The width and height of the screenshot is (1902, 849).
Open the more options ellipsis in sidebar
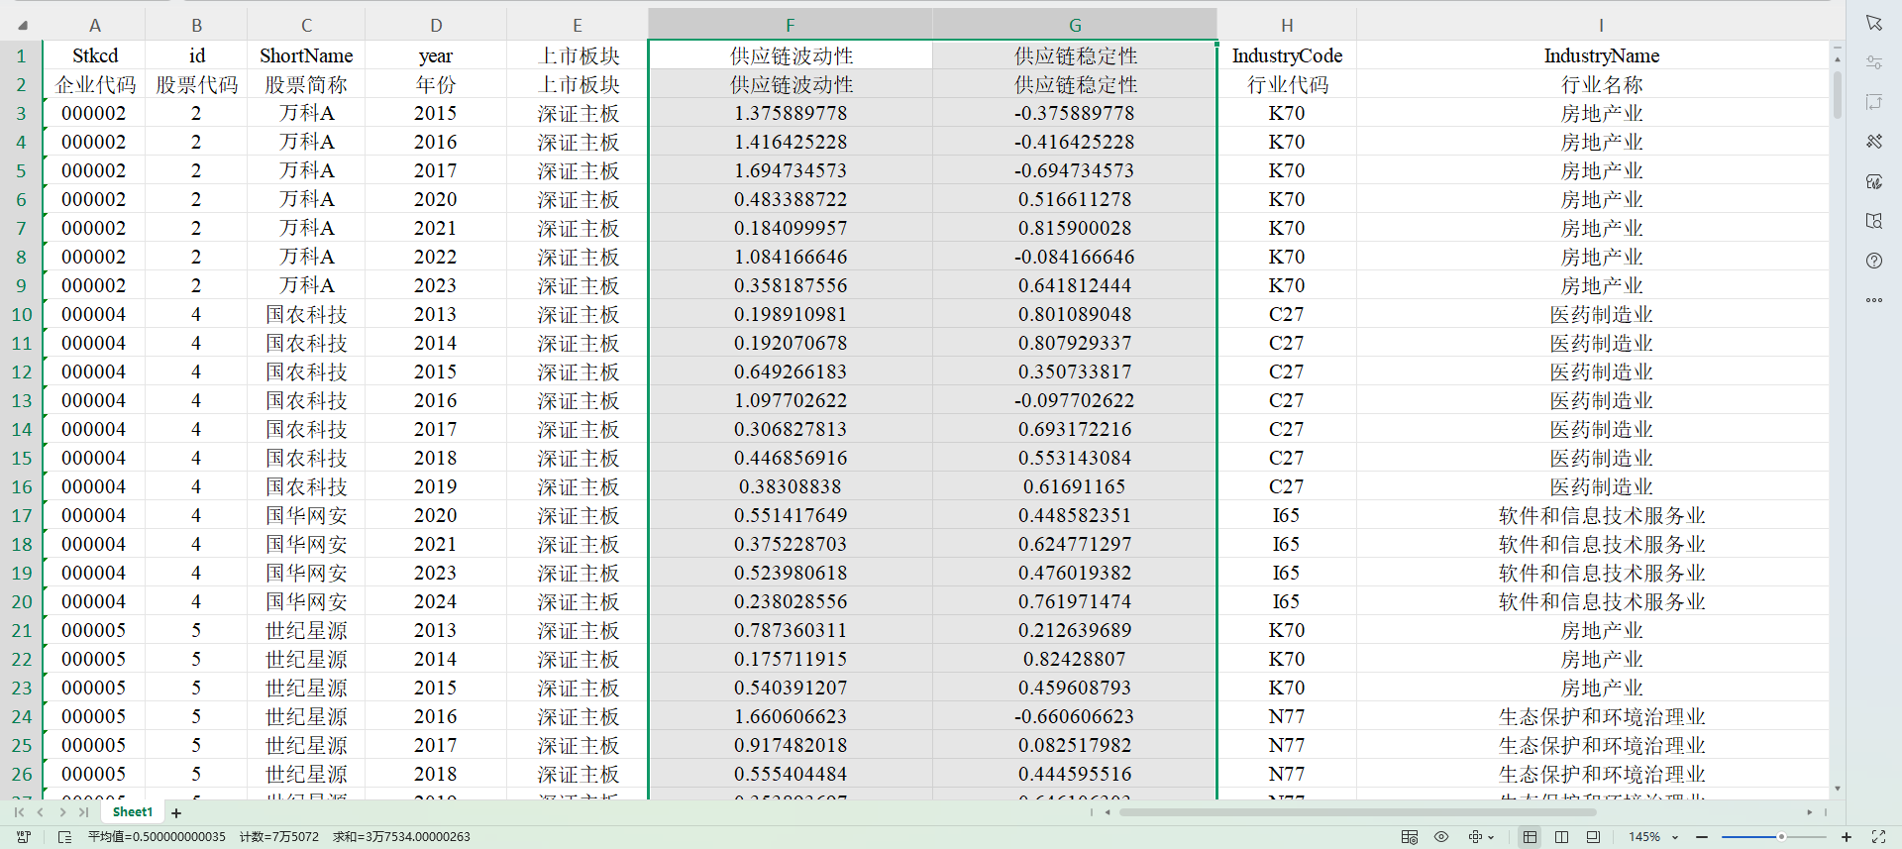click(x=1873, y=300)
